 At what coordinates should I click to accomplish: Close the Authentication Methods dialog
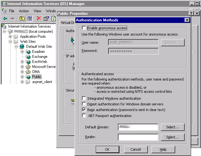187,20
